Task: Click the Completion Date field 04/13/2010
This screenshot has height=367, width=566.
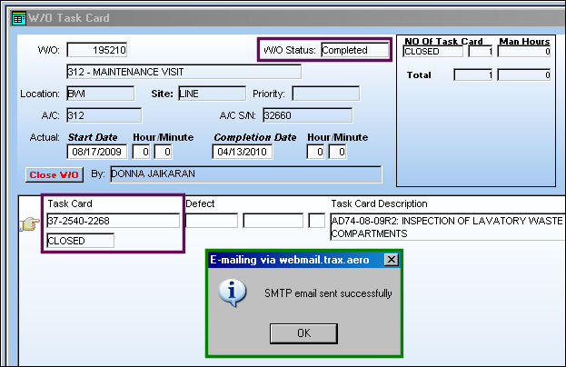Action: (x=243, y=152)
